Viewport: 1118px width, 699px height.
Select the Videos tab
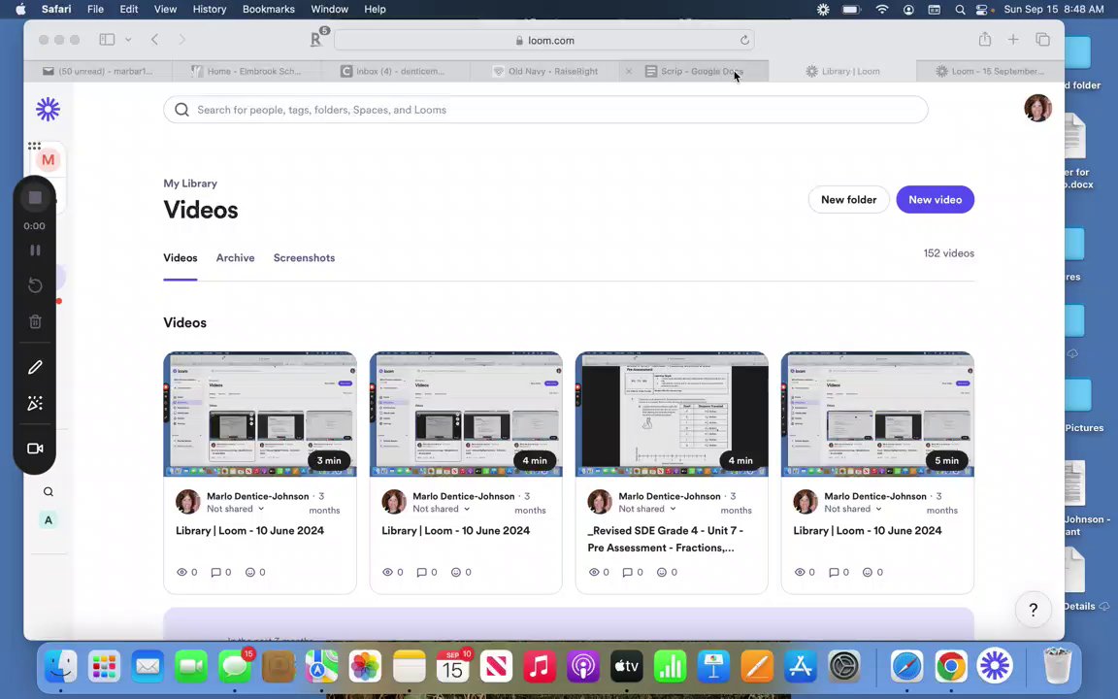(181, 257)
